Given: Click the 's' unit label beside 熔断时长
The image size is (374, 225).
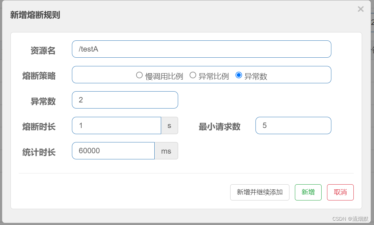Looking at the screenshot, I should (169, 125).
